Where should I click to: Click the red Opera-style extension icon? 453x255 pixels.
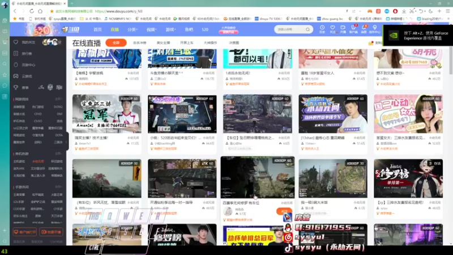395,11
